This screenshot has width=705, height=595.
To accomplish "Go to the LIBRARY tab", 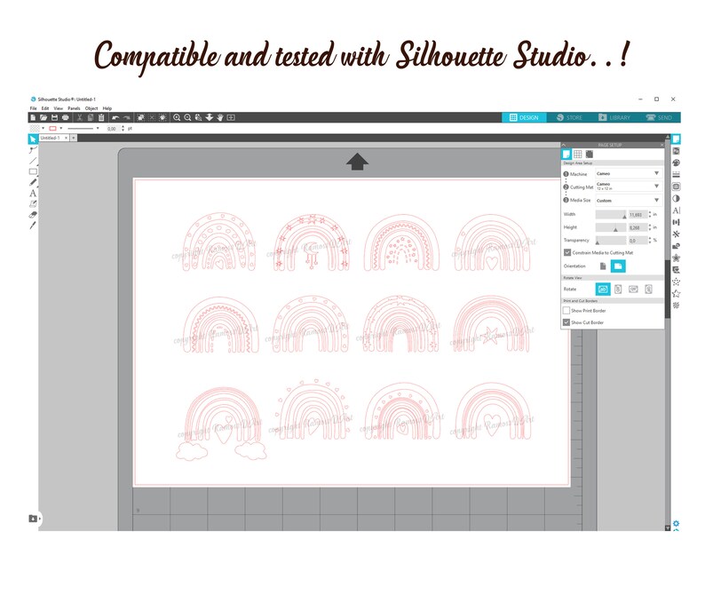I will point(614,117).
